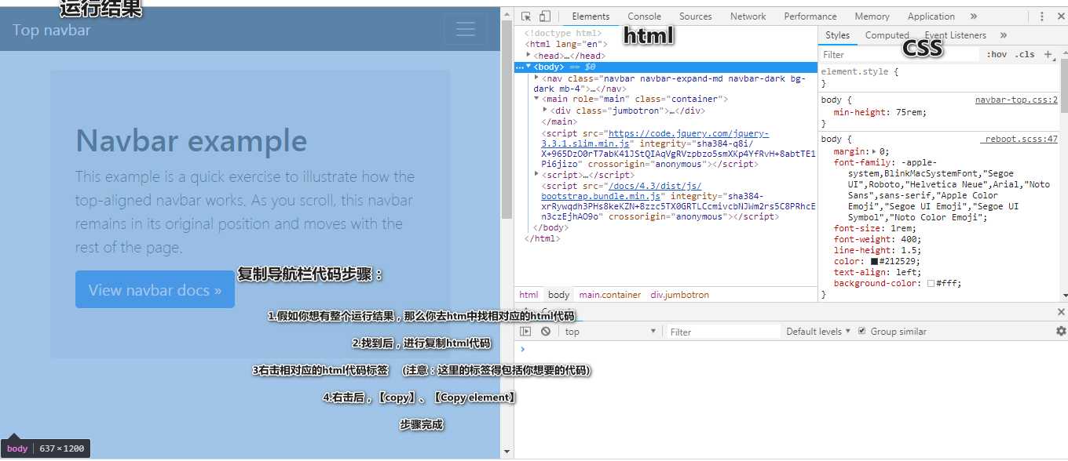This screenshot has width=1068, height=461.
Task: Expand the head element node
Action: click(529, 55)
